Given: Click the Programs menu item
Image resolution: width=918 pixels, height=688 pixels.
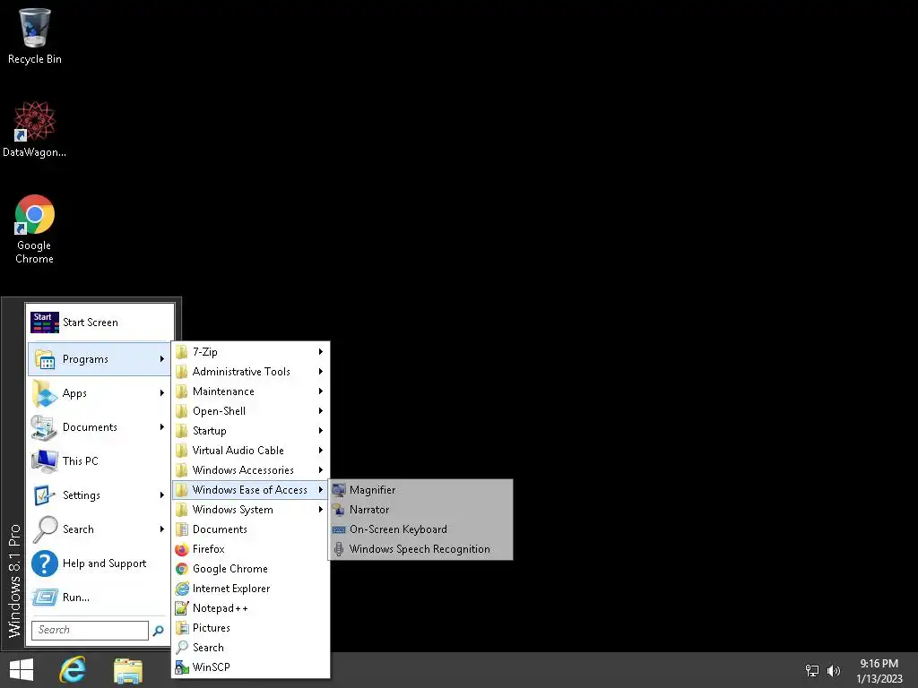Looking at the screenshot, I should tap(99, 359).
